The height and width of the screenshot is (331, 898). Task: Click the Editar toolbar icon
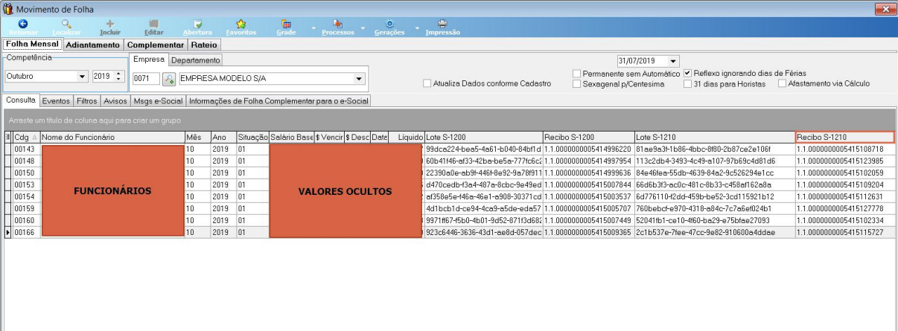[x=153, y=24]
